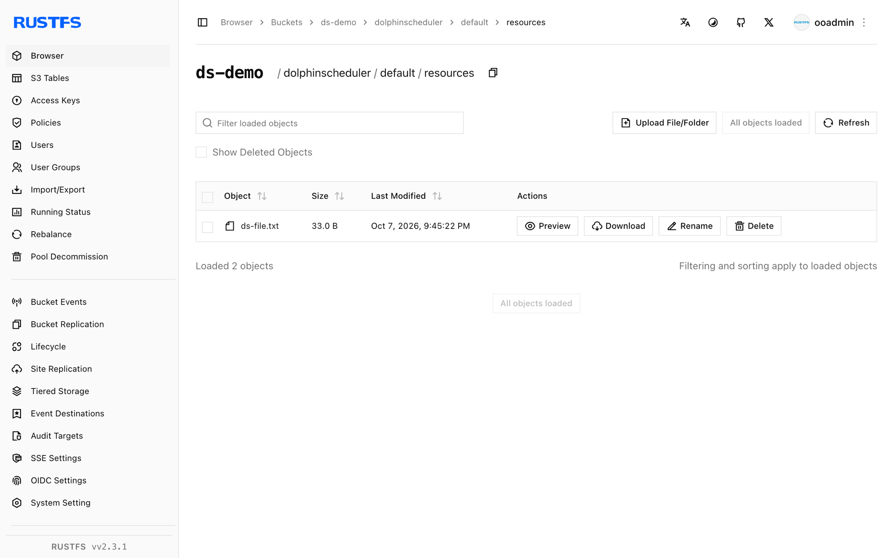The image size is (894, 558).
Task: Click default in the breadcrumb
Action: pos(474,22)
